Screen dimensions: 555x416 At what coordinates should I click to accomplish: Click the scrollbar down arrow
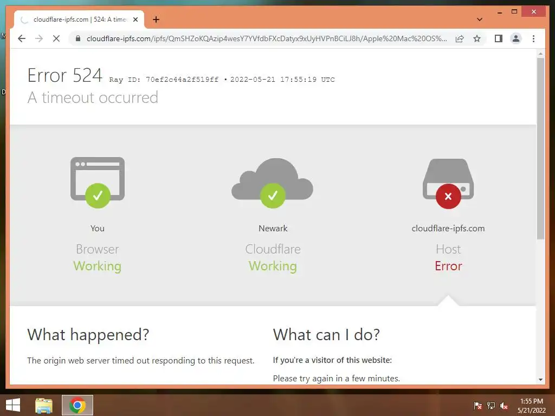(540, 380)
